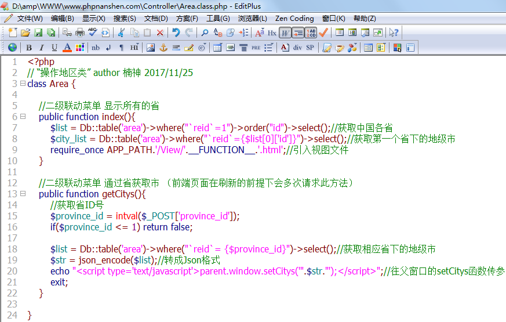Open the list bullets dropdown

pyautogui.click(x=268, y=48)
